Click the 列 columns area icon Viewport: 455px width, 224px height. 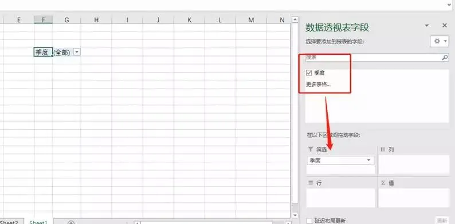pyautogui.click(x=383, y=149)
